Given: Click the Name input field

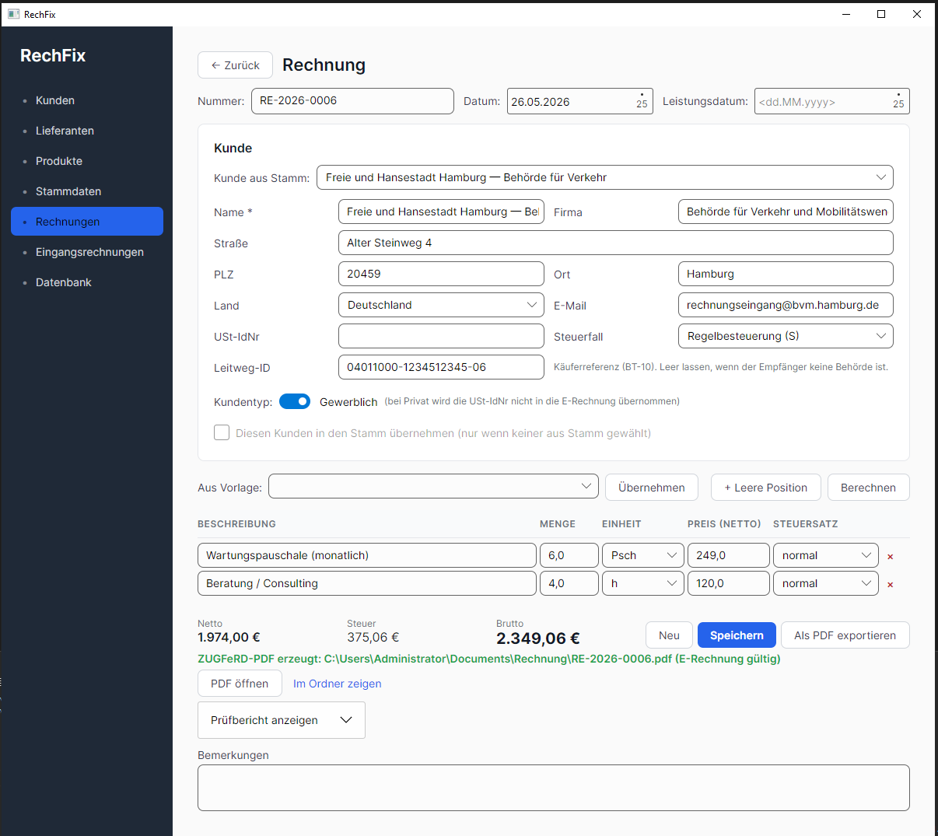Looking at the screenshot, I should [x=441, y=212].
